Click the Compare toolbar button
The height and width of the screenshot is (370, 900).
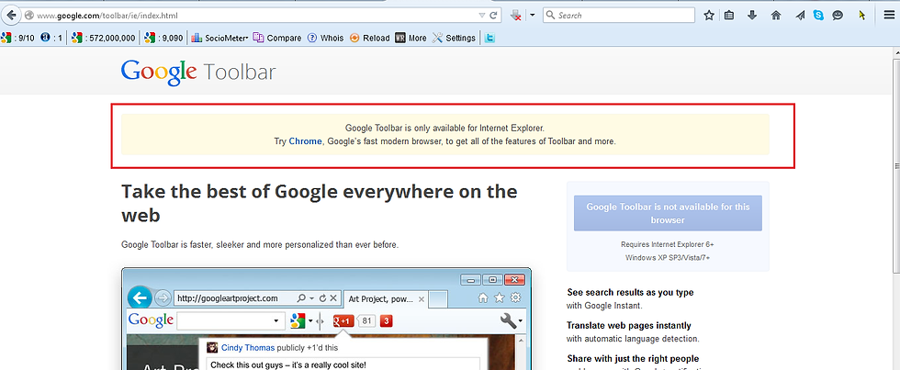click(277, 38)
